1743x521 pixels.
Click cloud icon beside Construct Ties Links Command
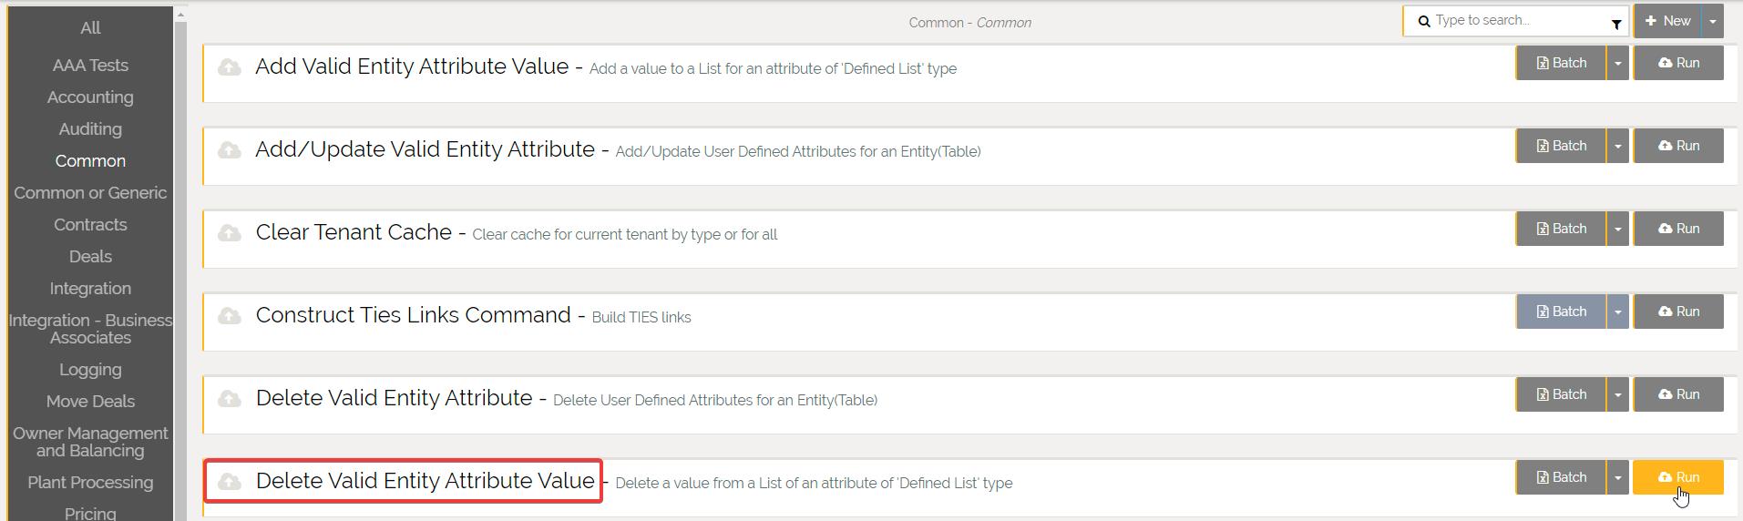(x=230, y=316)
